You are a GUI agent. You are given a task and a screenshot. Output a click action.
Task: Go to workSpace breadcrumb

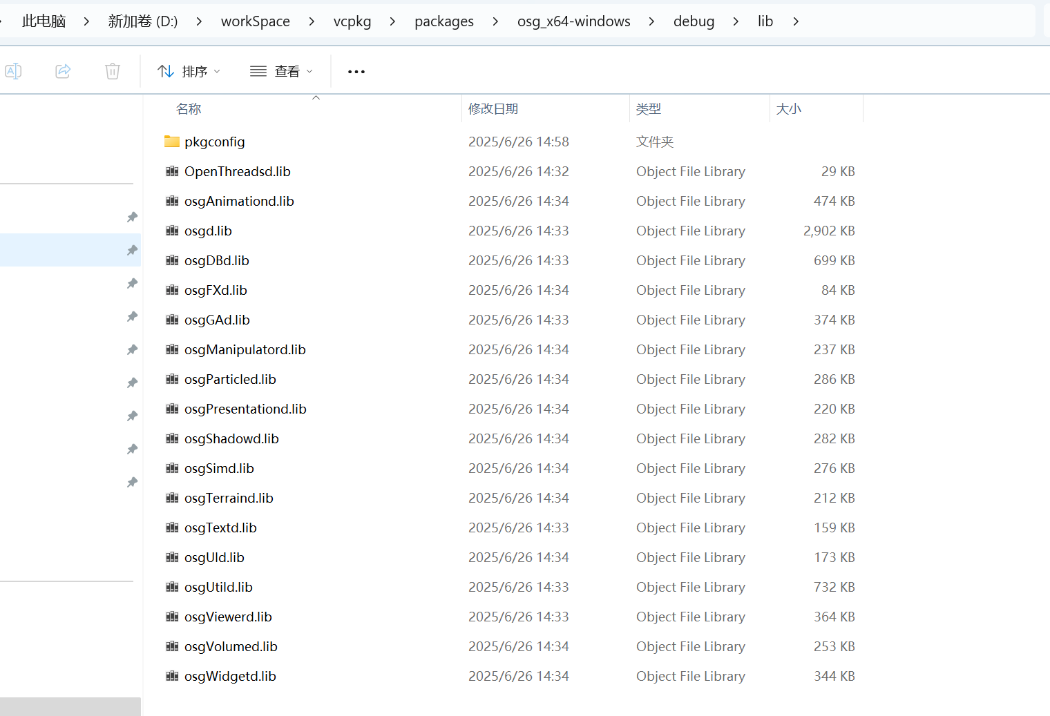click(x=256, y=21)
